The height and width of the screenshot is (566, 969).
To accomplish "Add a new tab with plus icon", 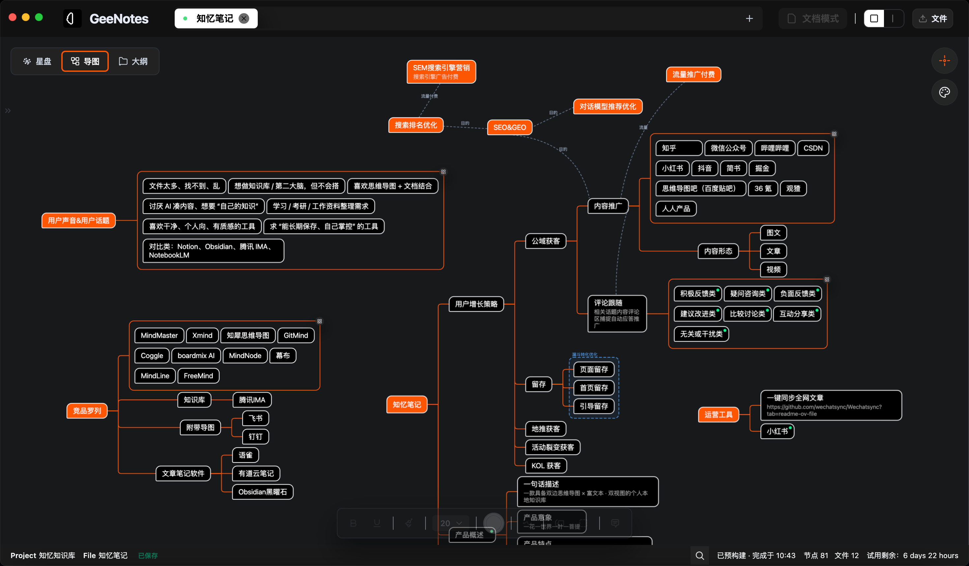I will coord(749,18).
